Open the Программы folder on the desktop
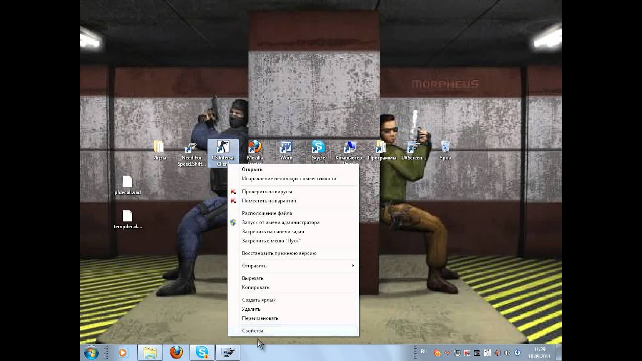642x361 pixels. 381,150
